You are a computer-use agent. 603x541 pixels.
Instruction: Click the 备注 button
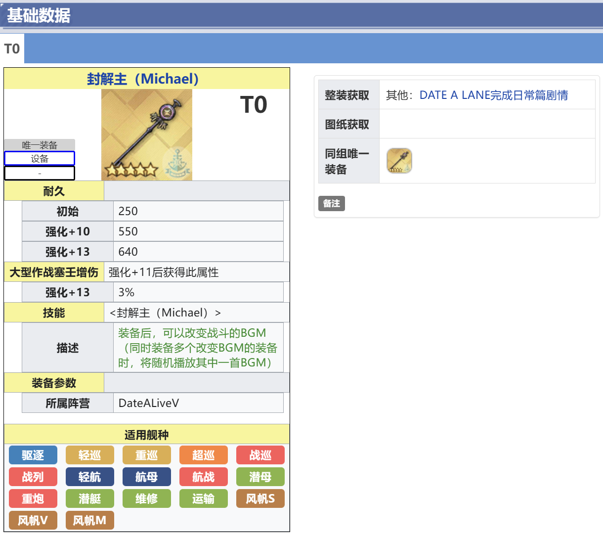(331, 203)
